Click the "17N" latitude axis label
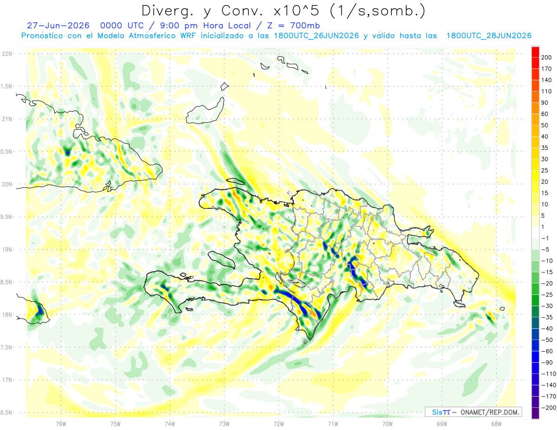 6,380
